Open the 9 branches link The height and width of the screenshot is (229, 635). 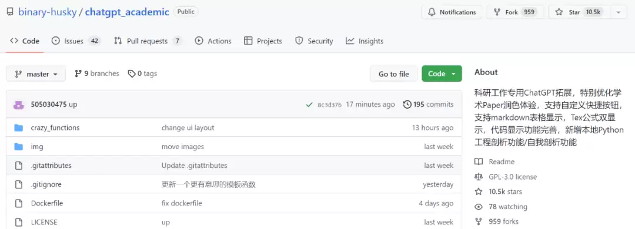pyautogui.click(x=97, y=73)
